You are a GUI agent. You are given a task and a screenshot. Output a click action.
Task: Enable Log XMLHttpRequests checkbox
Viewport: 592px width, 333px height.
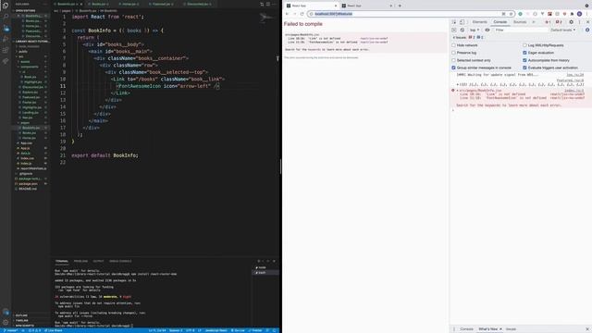point(524,45)
